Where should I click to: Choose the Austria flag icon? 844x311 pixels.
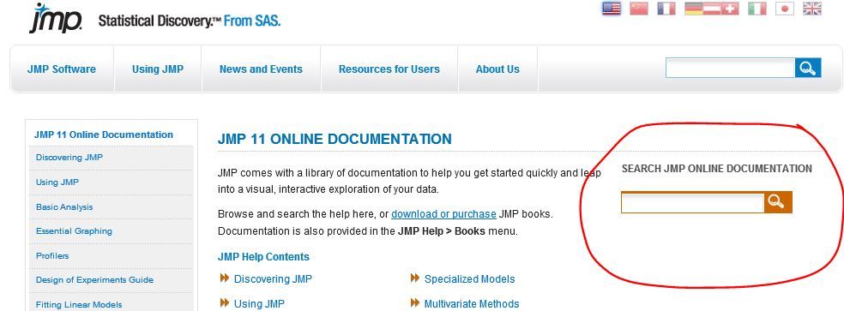(x=712, y=9)
